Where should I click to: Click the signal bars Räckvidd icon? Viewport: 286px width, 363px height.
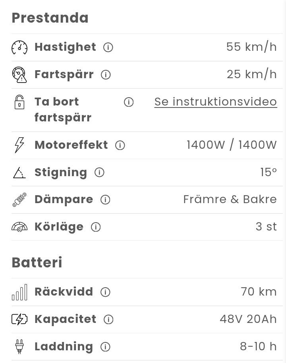(19, 292)
